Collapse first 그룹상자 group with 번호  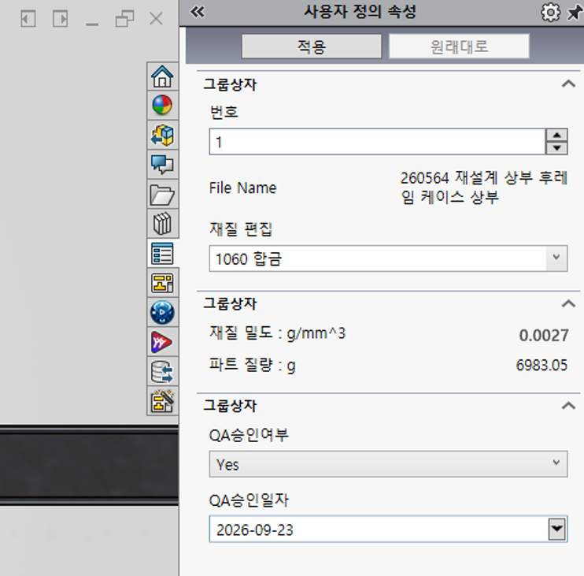(568, 84)
